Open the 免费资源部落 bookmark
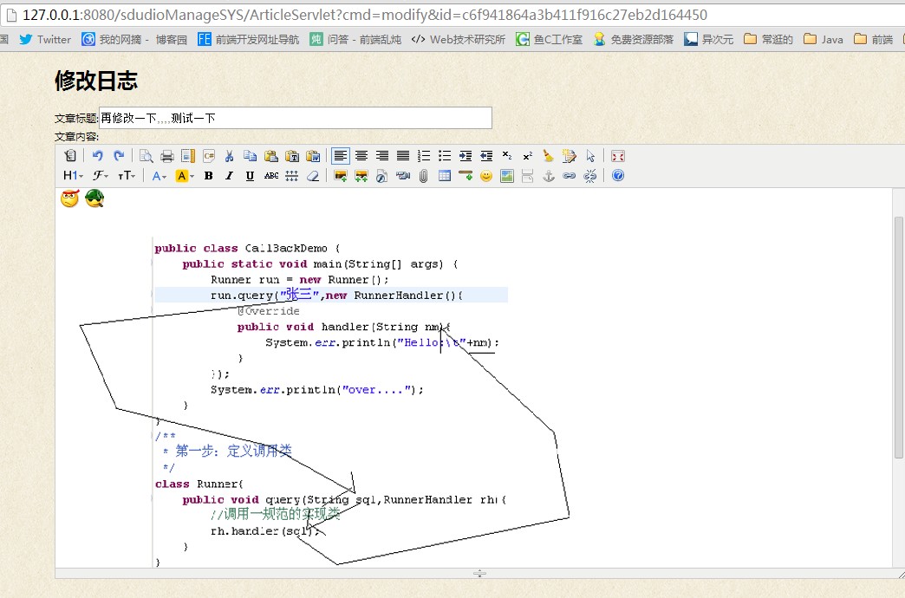The width and height of the screenshot is (905, 598). 634,39
